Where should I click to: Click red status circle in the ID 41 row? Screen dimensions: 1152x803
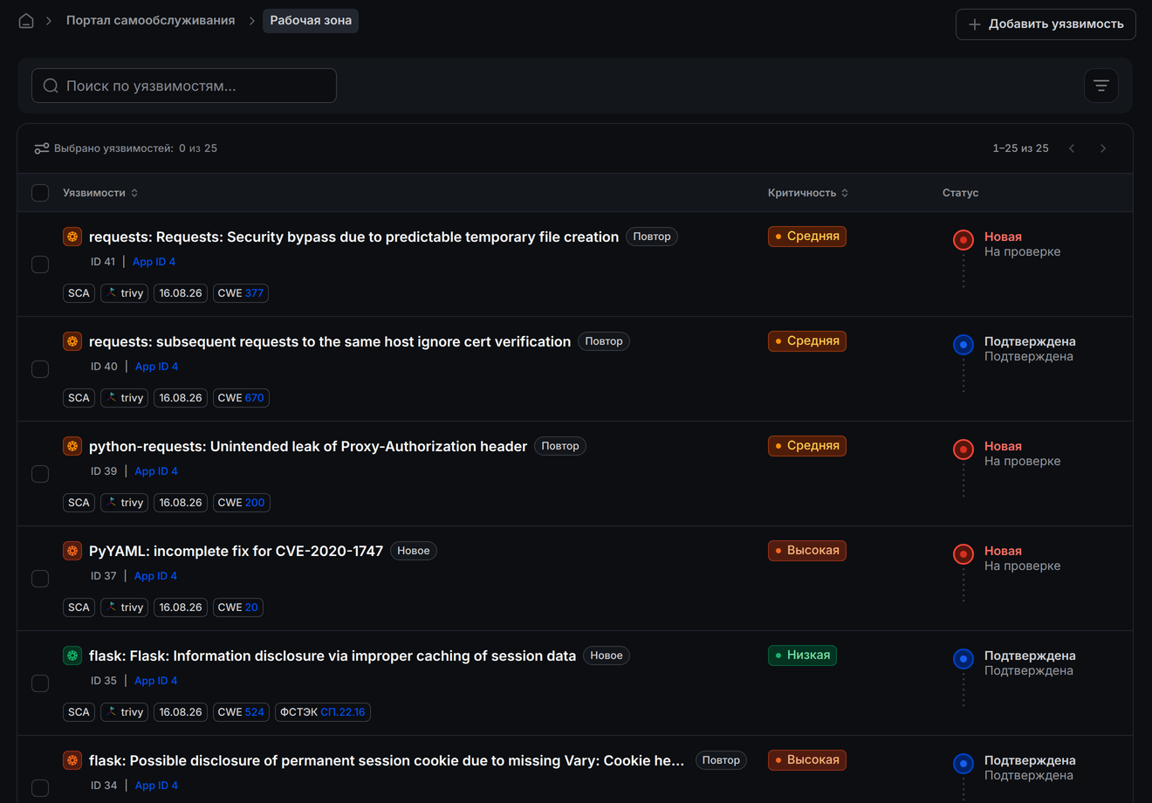coord(963,240)
